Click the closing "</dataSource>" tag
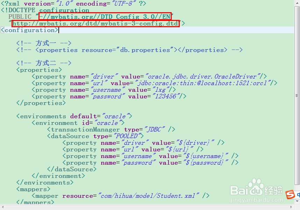300x210 pixels. click(x=72, y=169)
